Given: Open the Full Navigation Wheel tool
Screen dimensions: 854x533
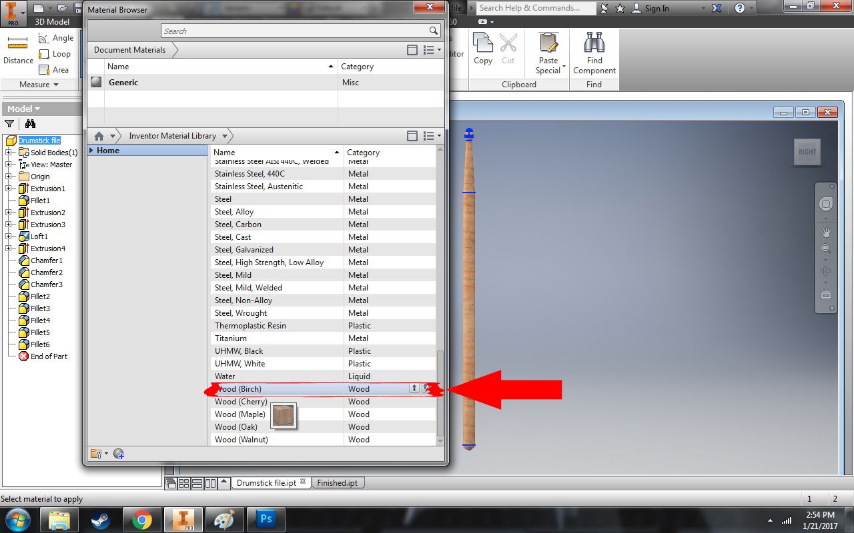Looking at the screenshot, I should point(825,202).
